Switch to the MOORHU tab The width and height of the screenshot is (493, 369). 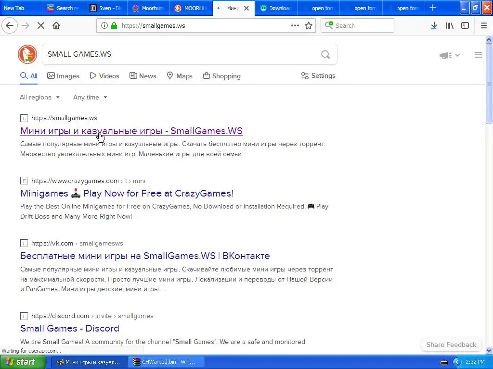191,8
